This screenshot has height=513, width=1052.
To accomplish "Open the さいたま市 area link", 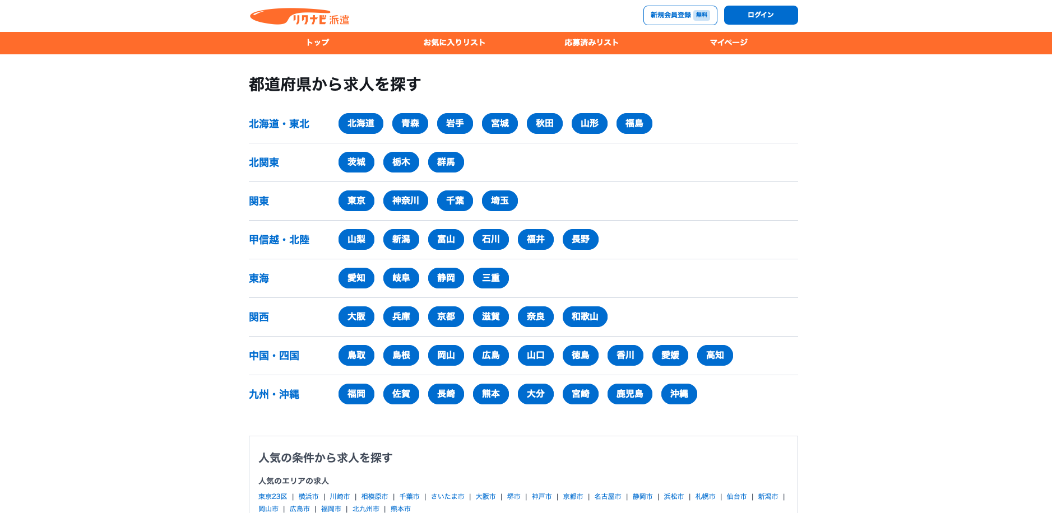I will point(447,497).
